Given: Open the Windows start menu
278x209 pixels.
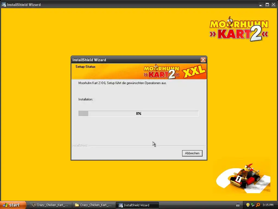Looking at the screenshot, I should tap(13, 205).
